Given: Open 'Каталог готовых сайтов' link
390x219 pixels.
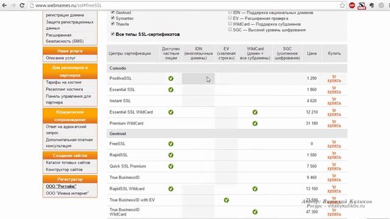Looking at the screenshot, I should 68,162.
